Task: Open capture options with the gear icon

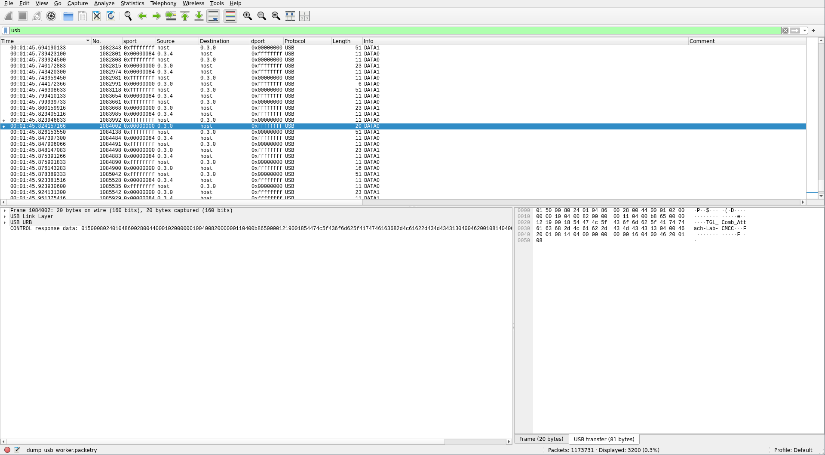Action: coord(51,16)
